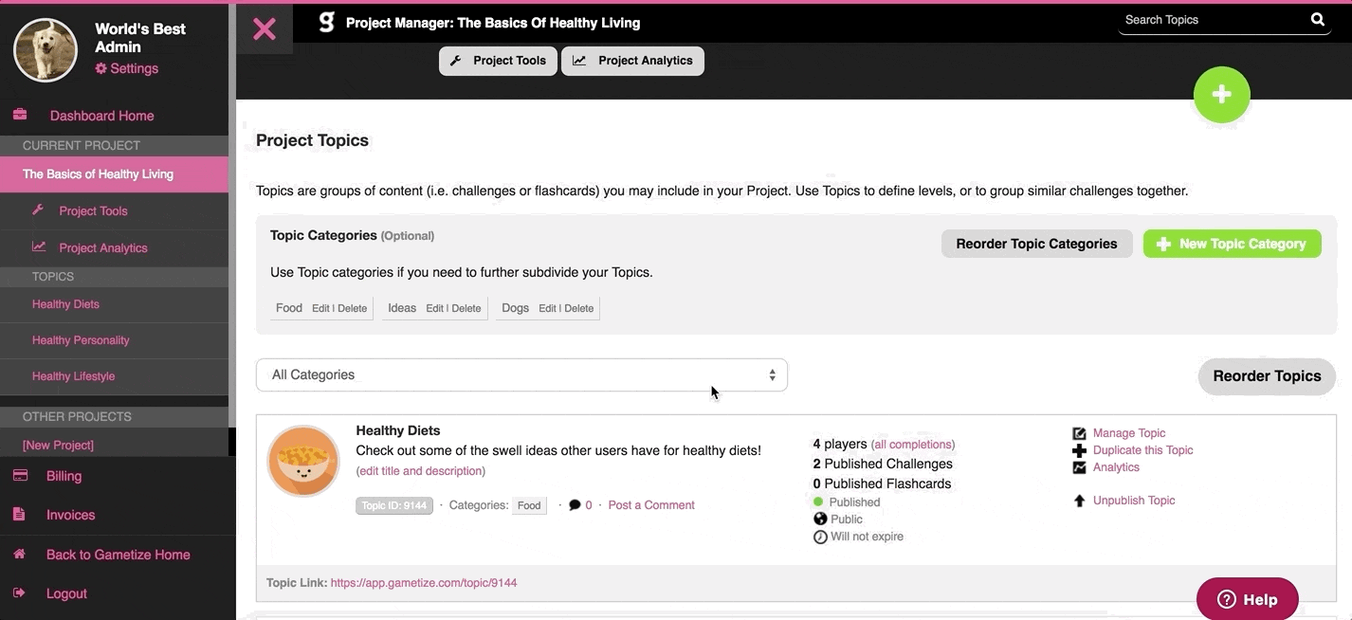Close the project manager with the X icon
Image resolution: width=1352 pixels, height=620 pixels.
coord(265,28)
